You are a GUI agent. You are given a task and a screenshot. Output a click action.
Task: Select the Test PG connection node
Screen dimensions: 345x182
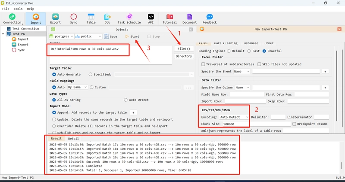click(x=19, y=34)
